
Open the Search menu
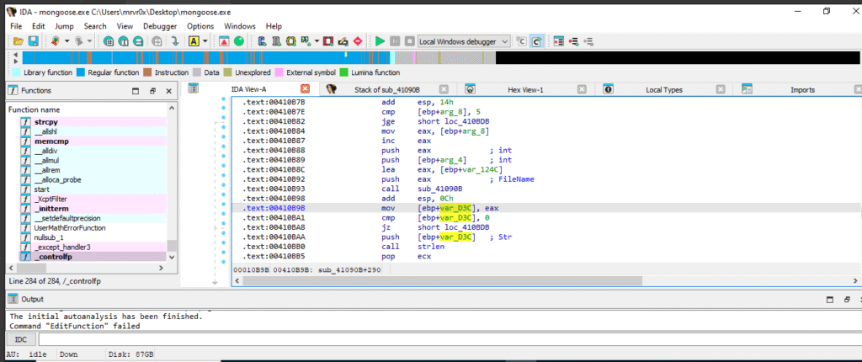pos(95,26)
